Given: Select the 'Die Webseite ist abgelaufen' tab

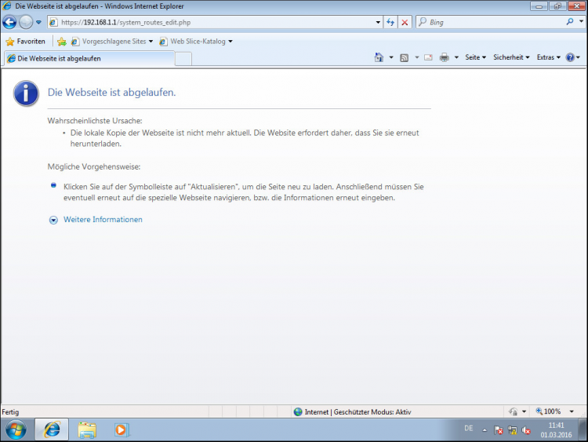Looking at the screenshot, I should [x=88, y=58].
